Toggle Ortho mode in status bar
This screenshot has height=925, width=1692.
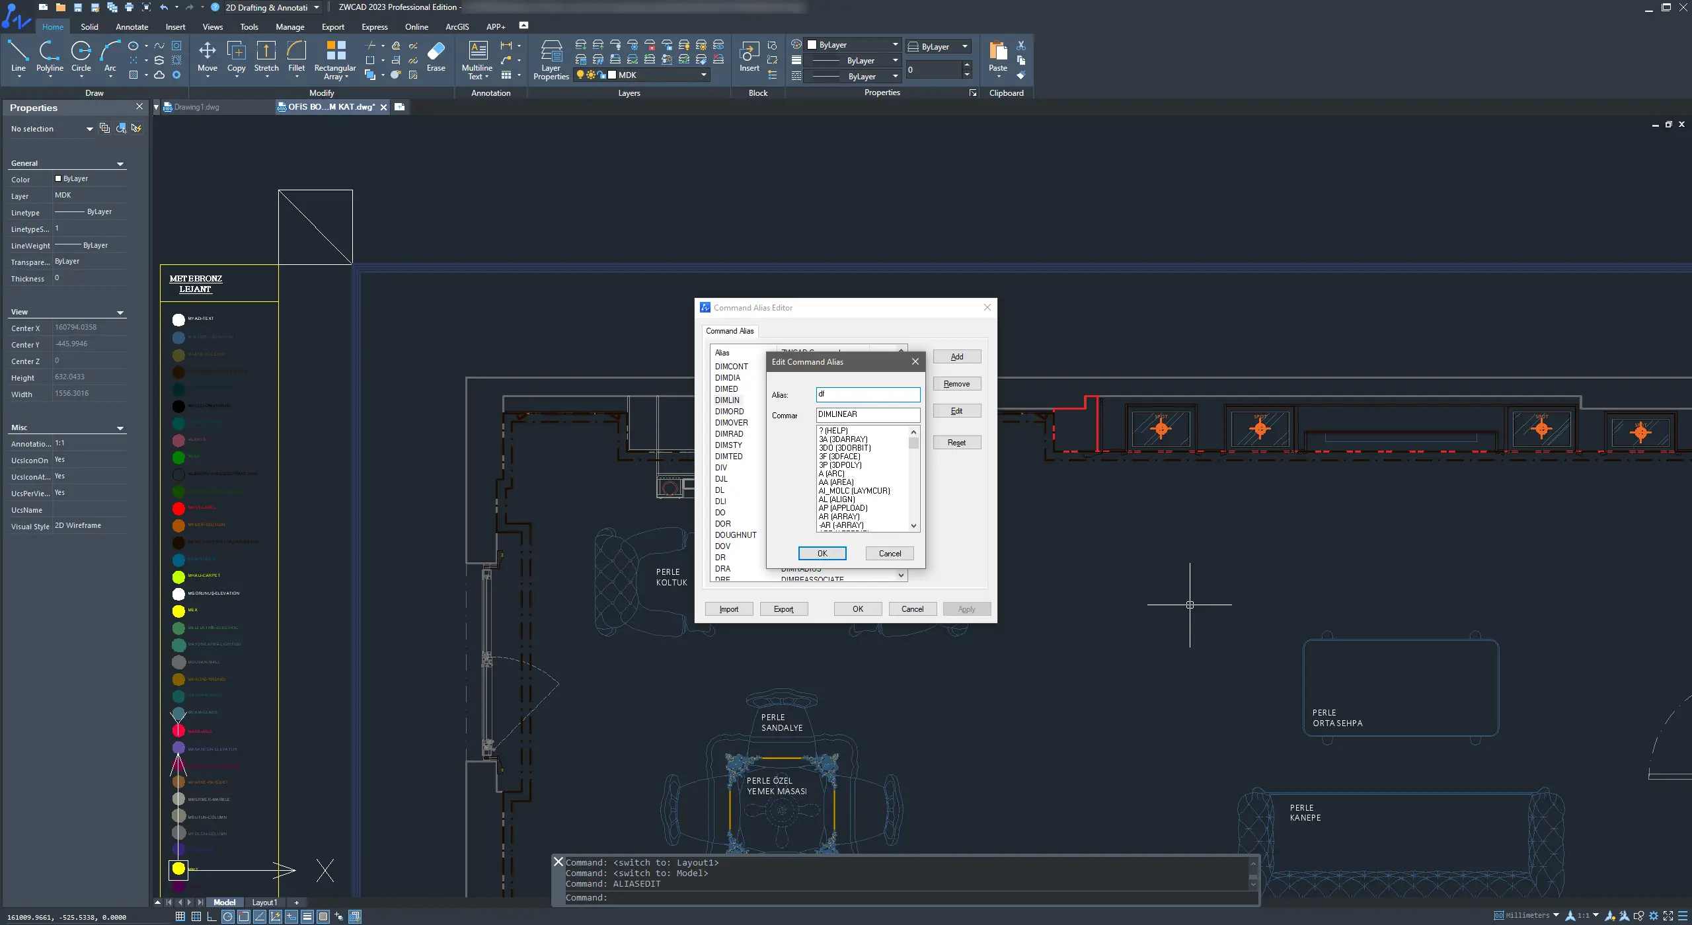[x=211, y=916]
